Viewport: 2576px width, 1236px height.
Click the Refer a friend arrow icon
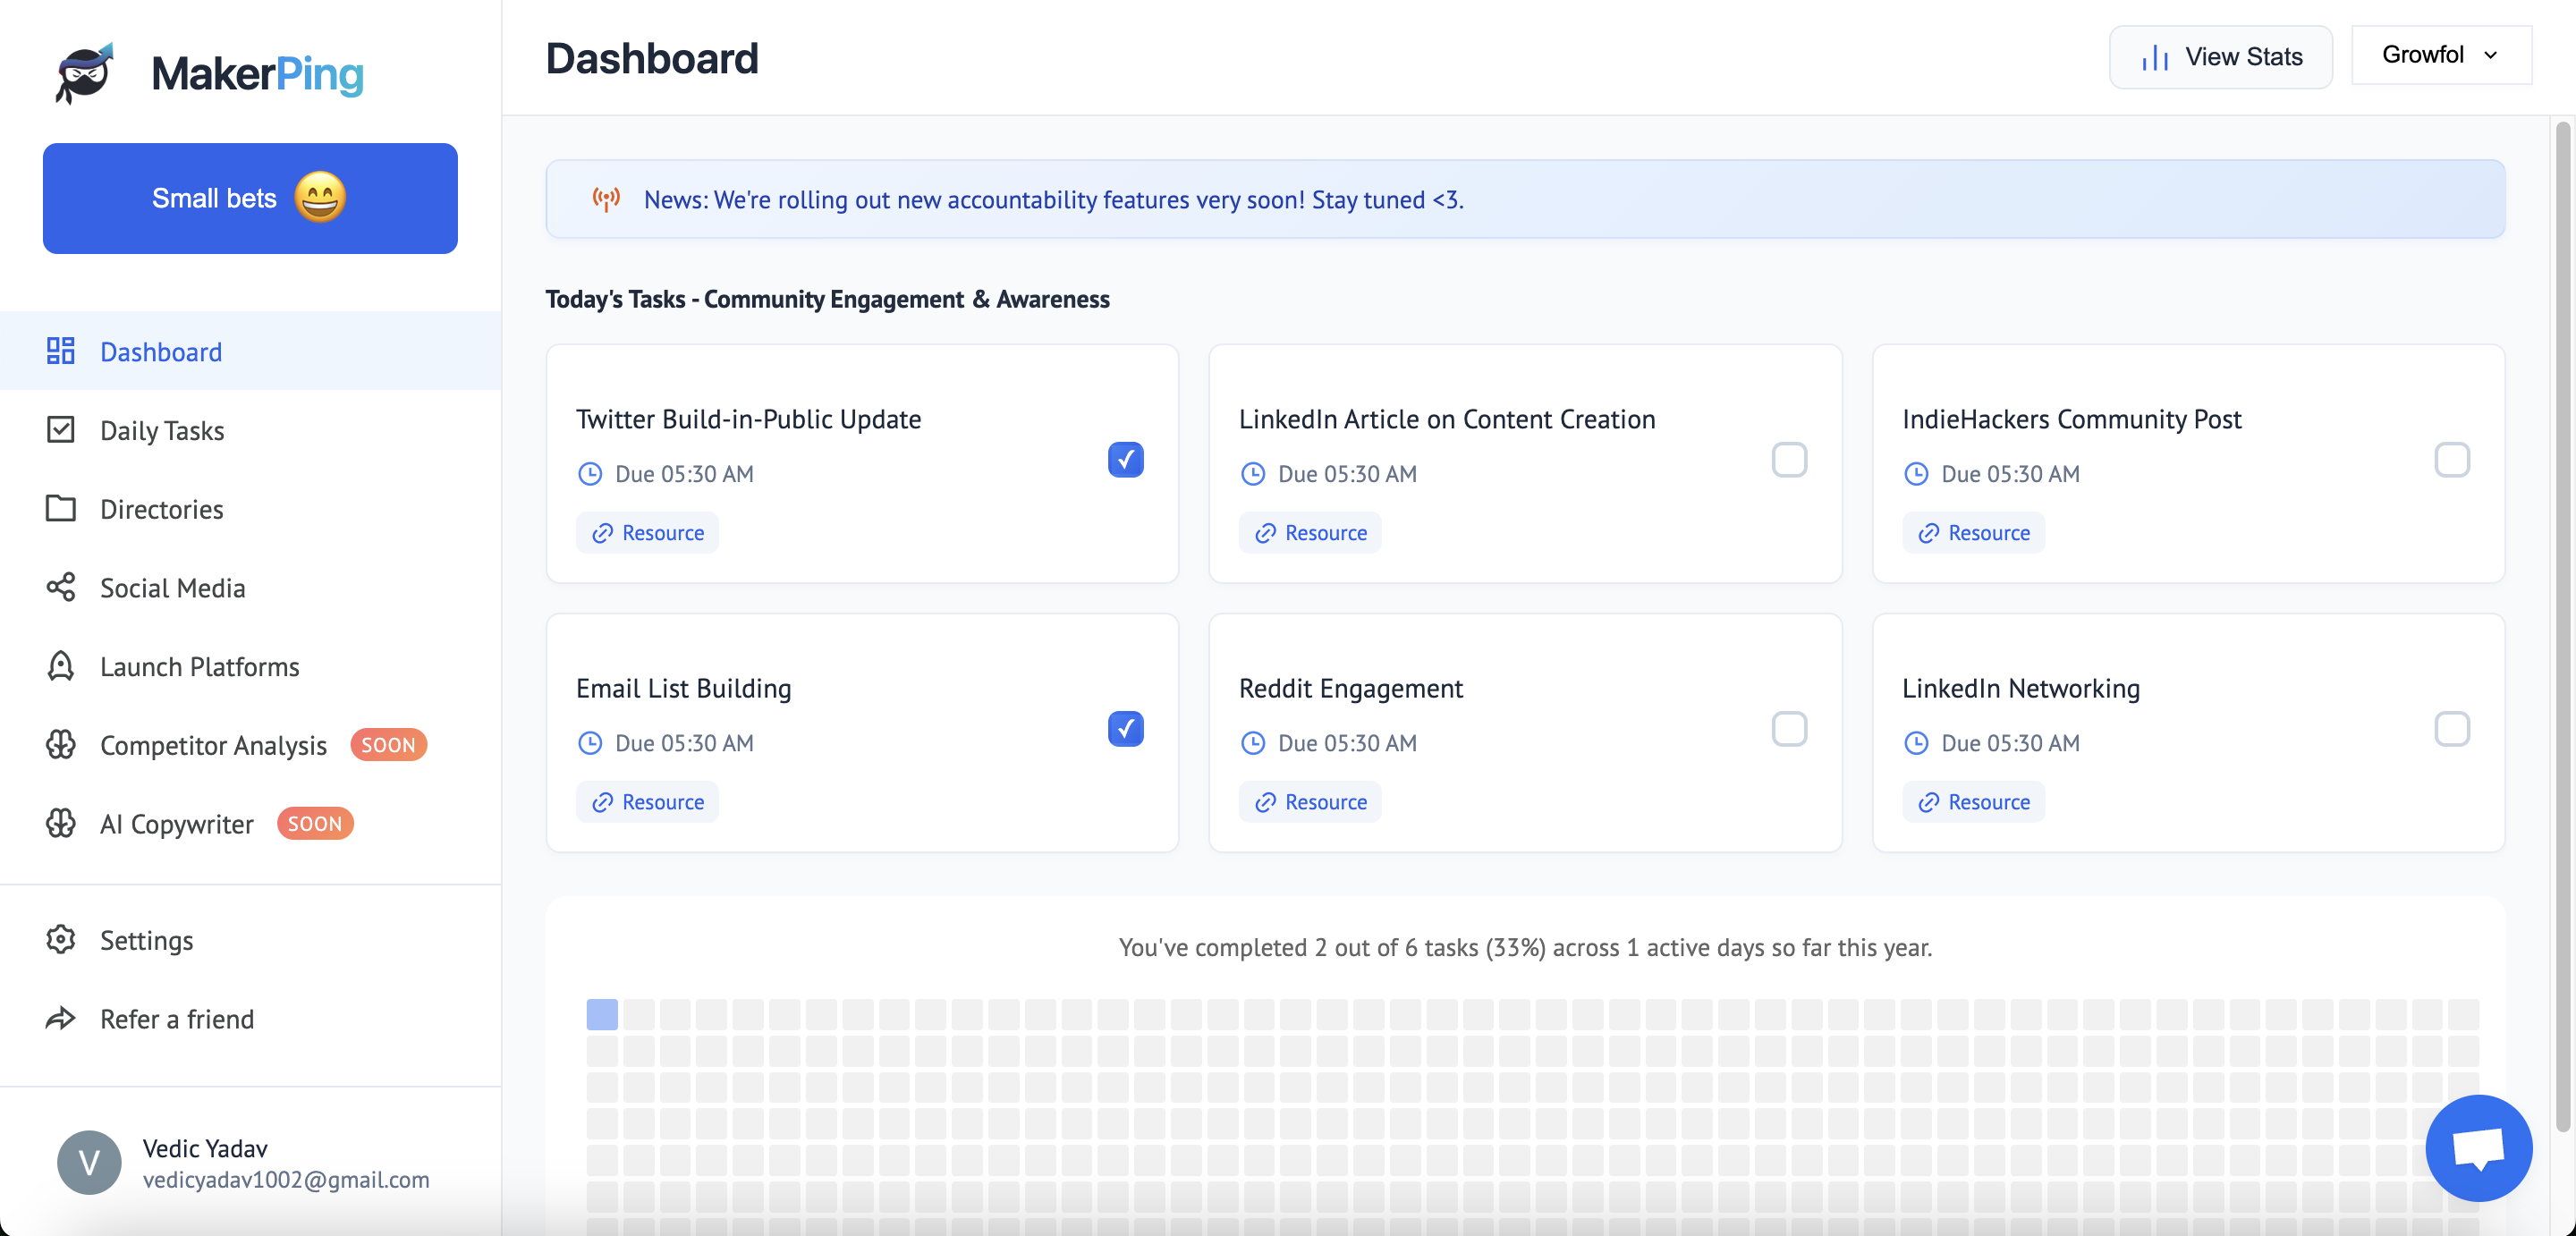click(60, 1018)
